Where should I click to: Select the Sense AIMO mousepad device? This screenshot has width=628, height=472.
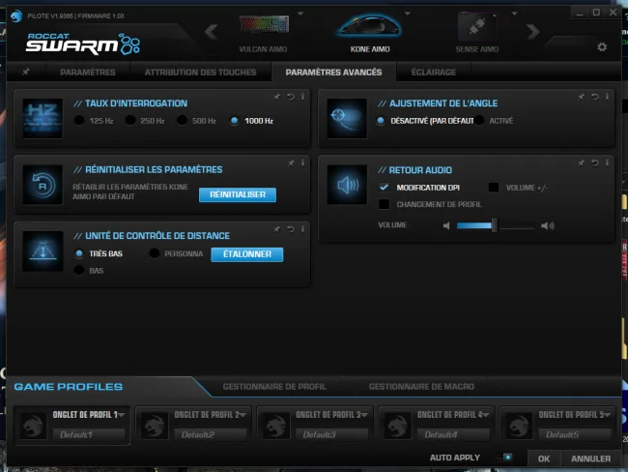477,34
